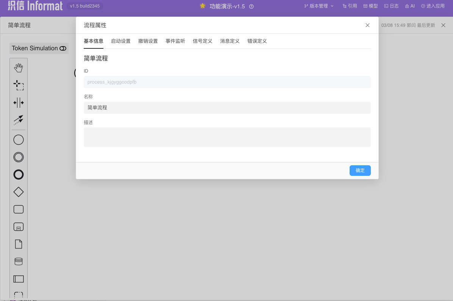Screen dimensions: 453x301
Task: Choose the Data Store cylinder icon
Action: [19, 261]
